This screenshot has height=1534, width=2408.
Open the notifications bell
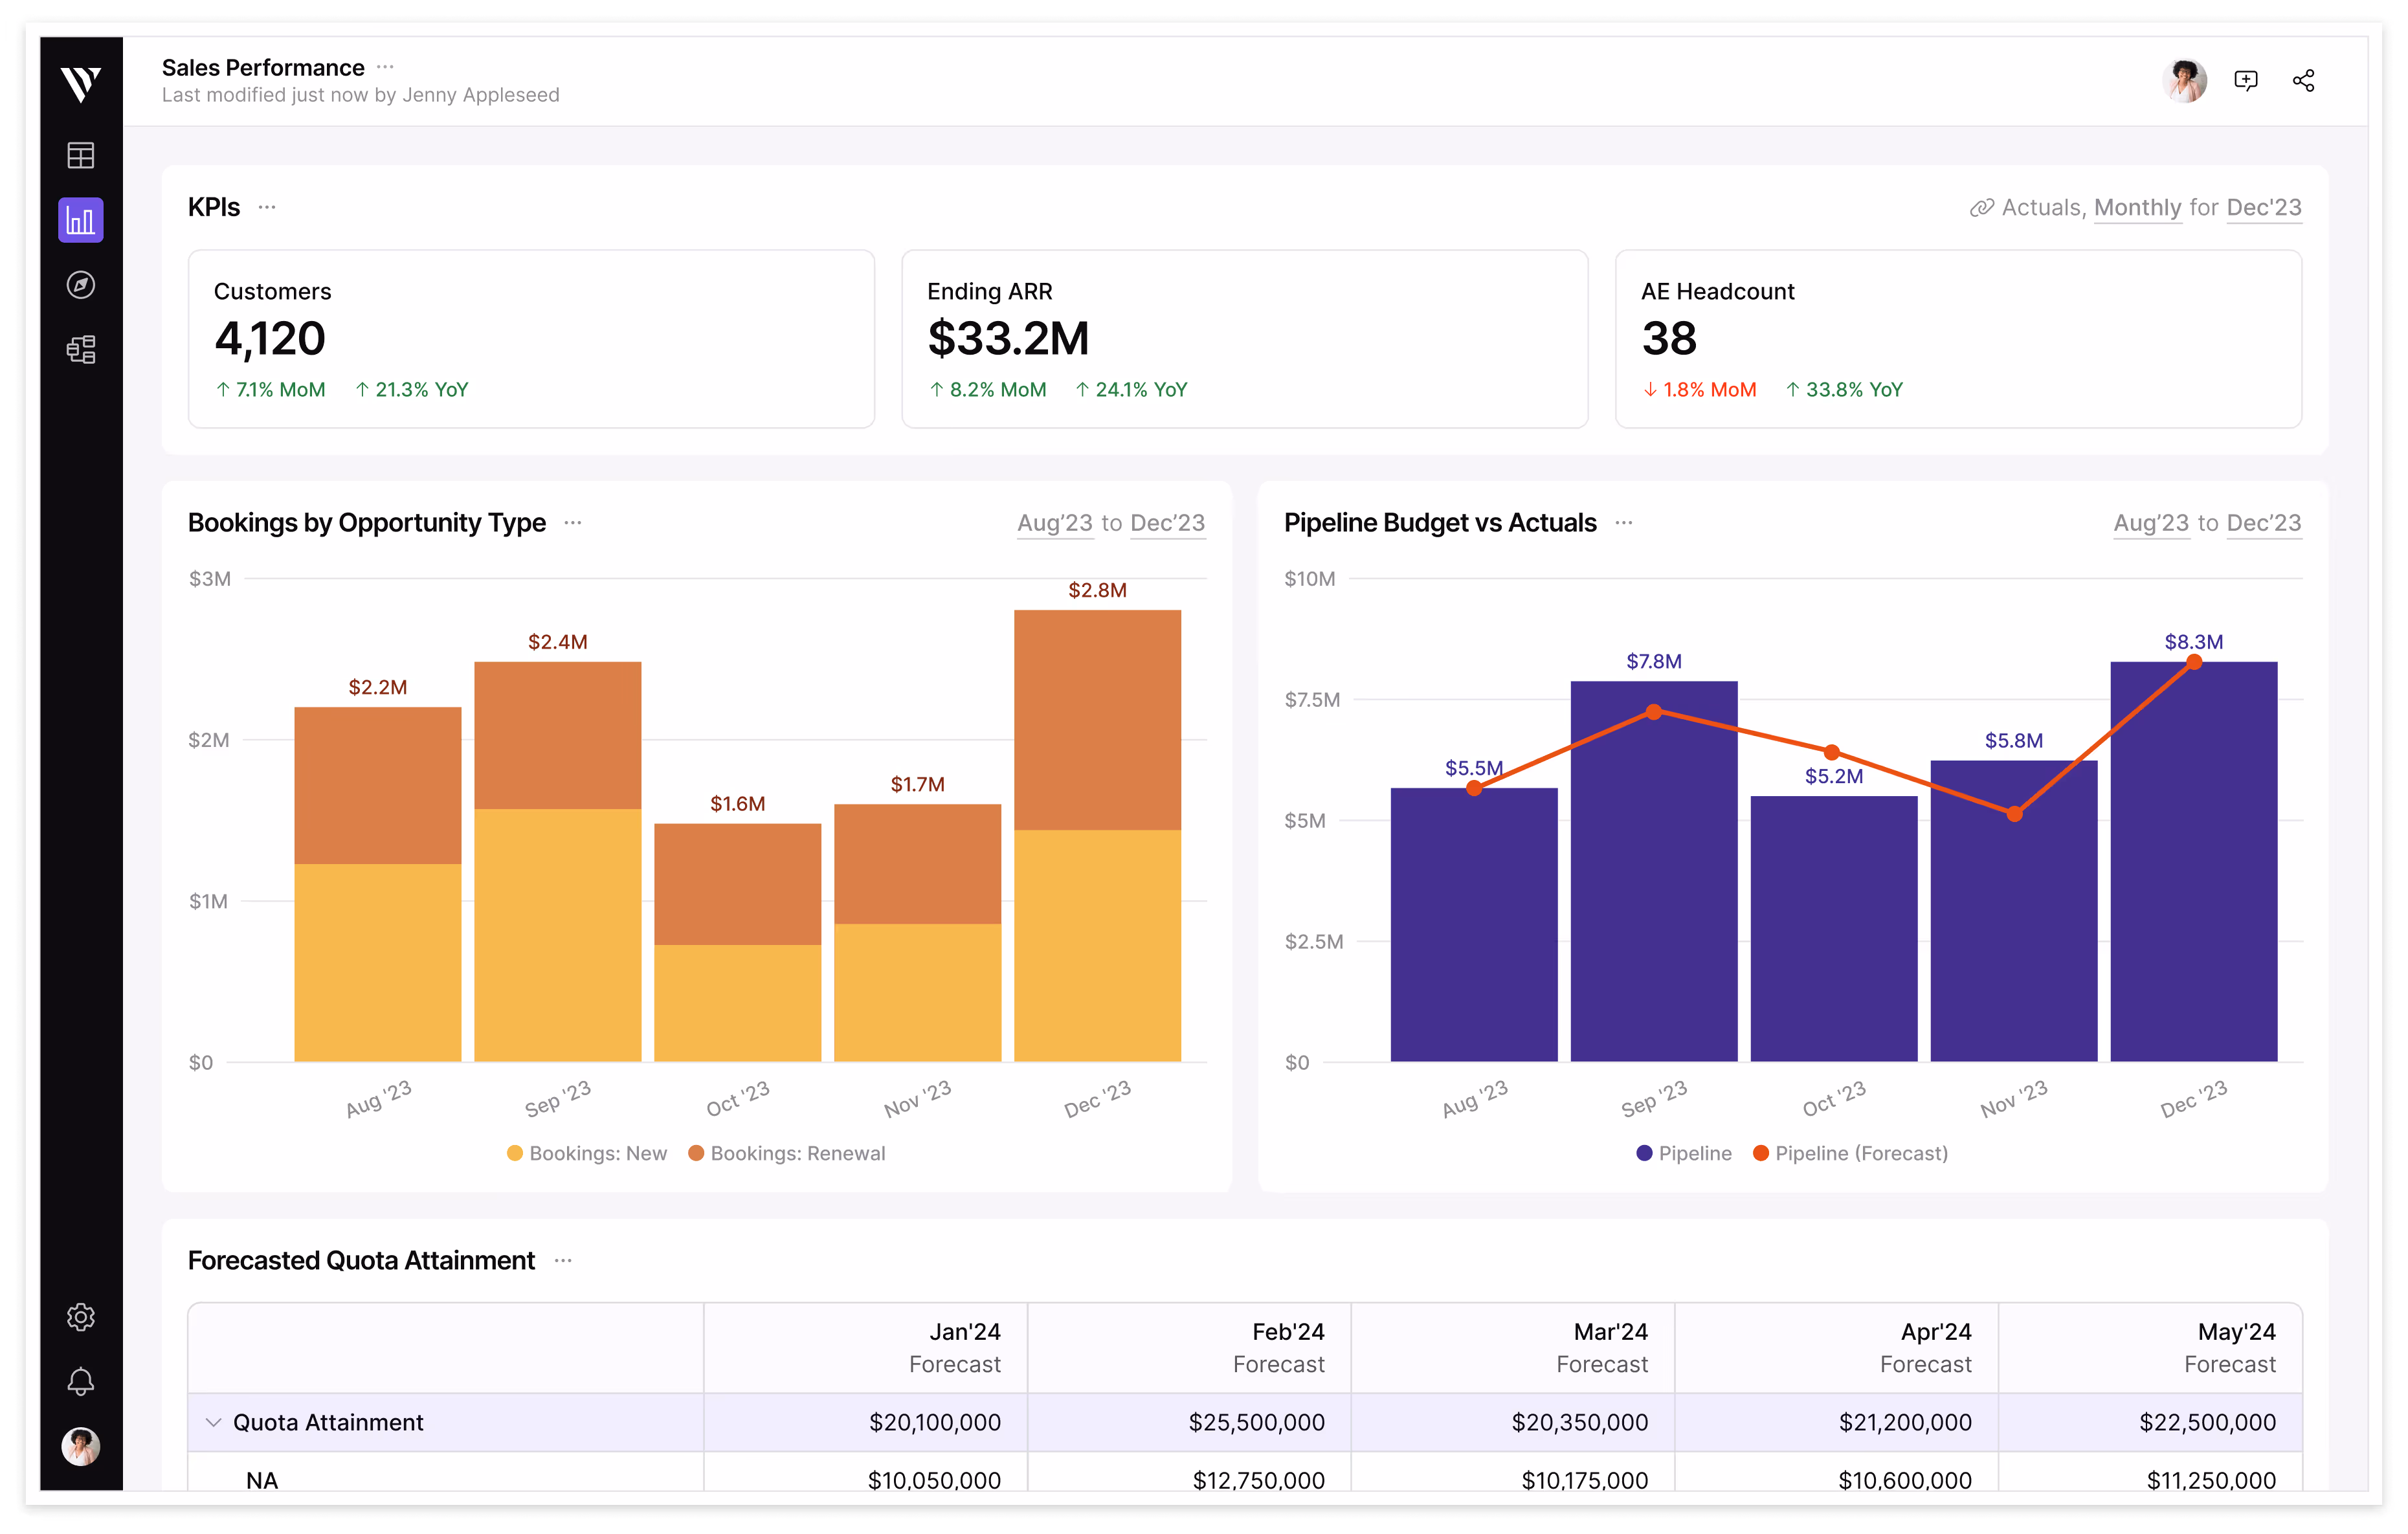pyautogui.click(x=80, y=1382)
